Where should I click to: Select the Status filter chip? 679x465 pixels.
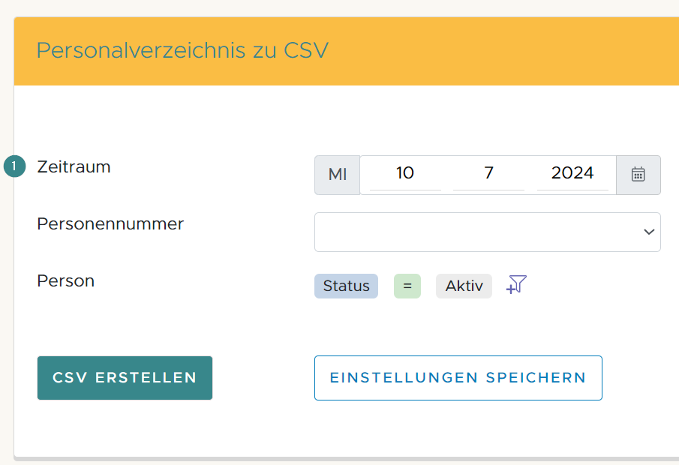click(x=346, y=285)
